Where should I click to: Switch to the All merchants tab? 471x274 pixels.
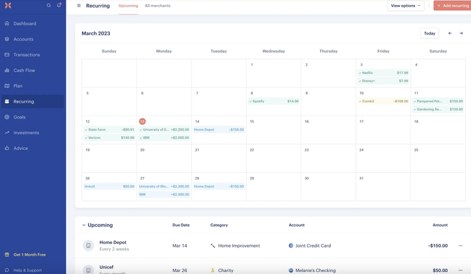[x=158, y=6]
